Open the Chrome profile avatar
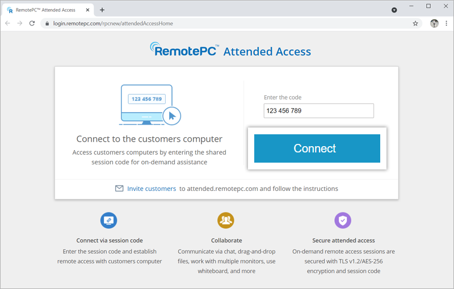 pos(434,23)
